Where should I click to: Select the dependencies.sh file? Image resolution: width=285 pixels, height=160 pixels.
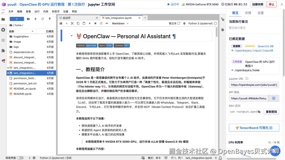(x=31, y=52)
